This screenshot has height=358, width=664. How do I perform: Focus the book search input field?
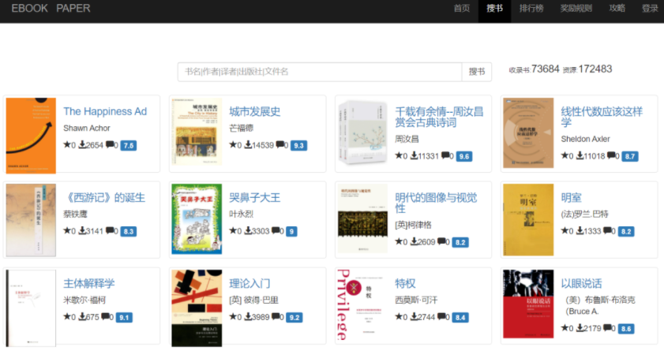tap(319, 72)
